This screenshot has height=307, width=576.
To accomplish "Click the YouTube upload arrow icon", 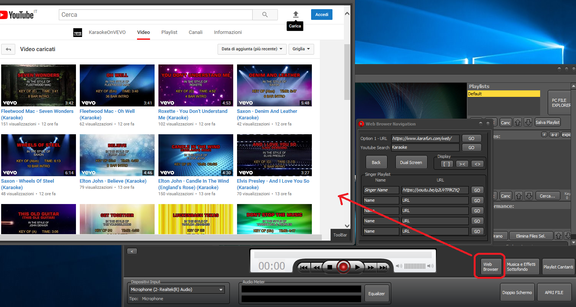I will [295, 14].
